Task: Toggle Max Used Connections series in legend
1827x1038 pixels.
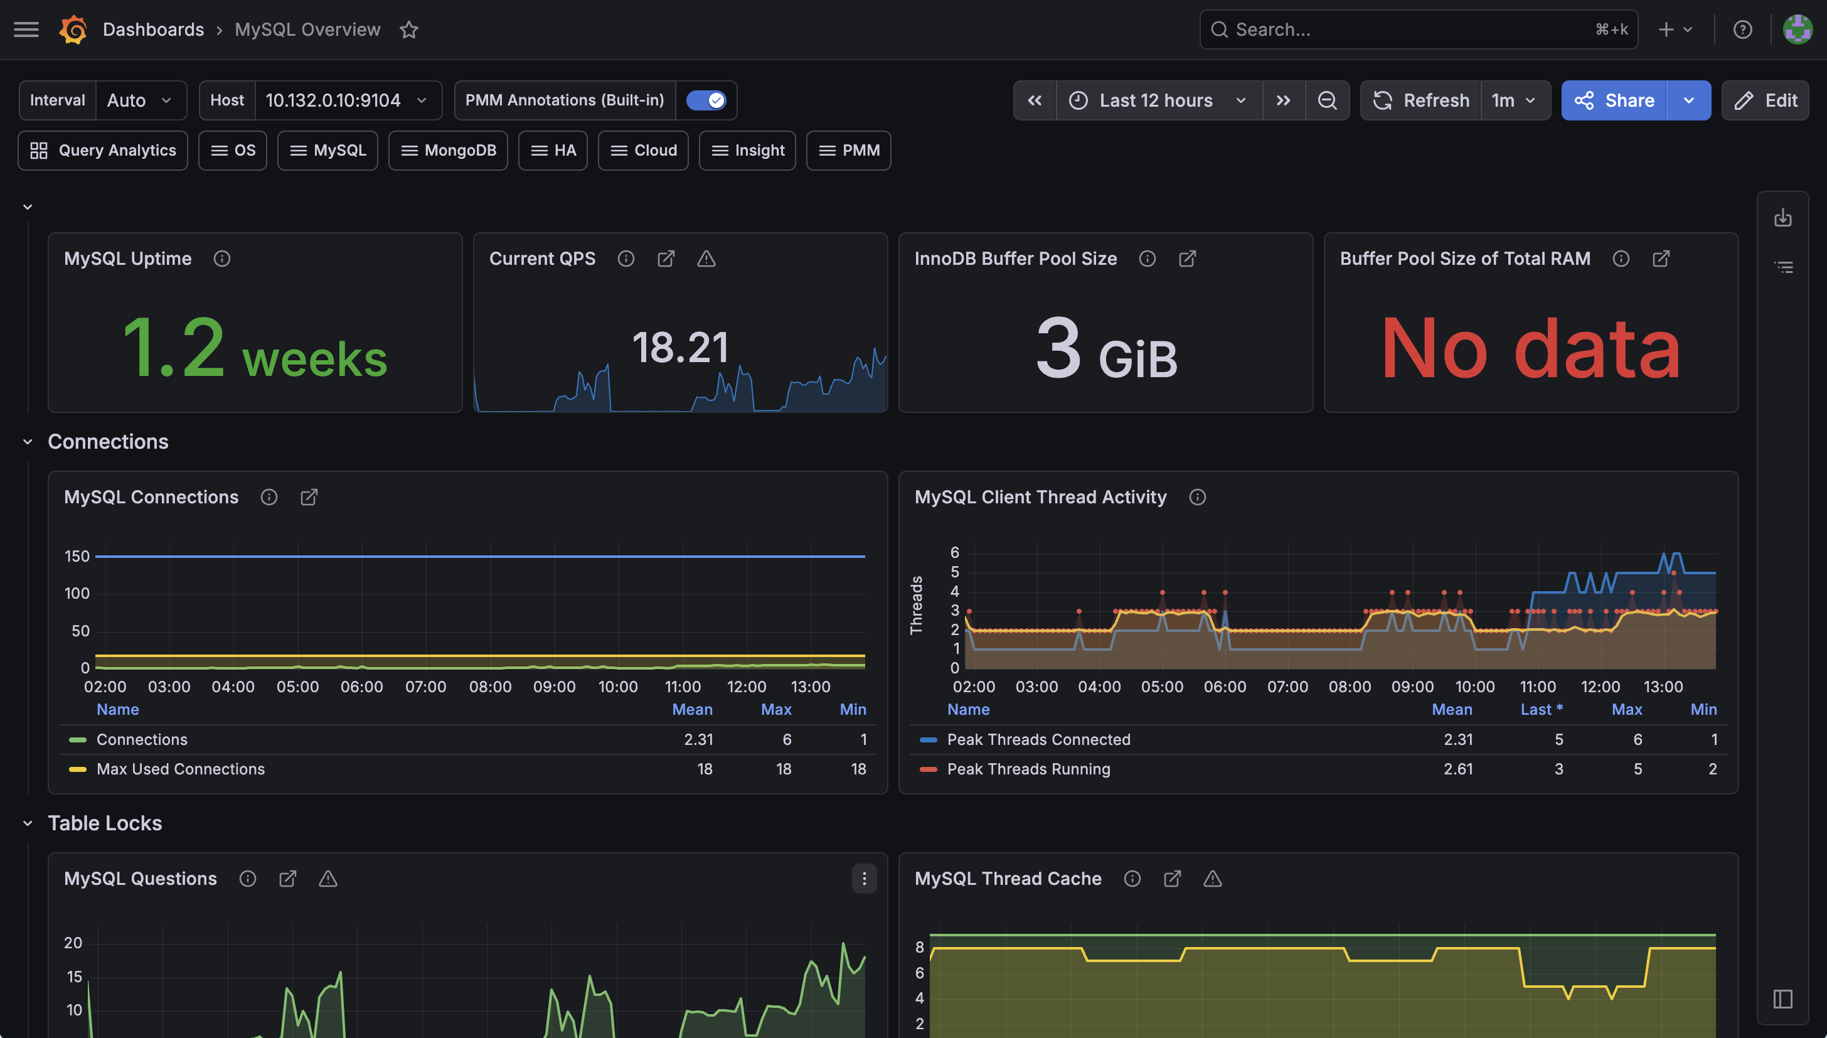Action: coord(180,769)
